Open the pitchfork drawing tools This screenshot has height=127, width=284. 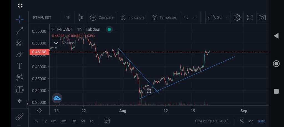point(19,43)
